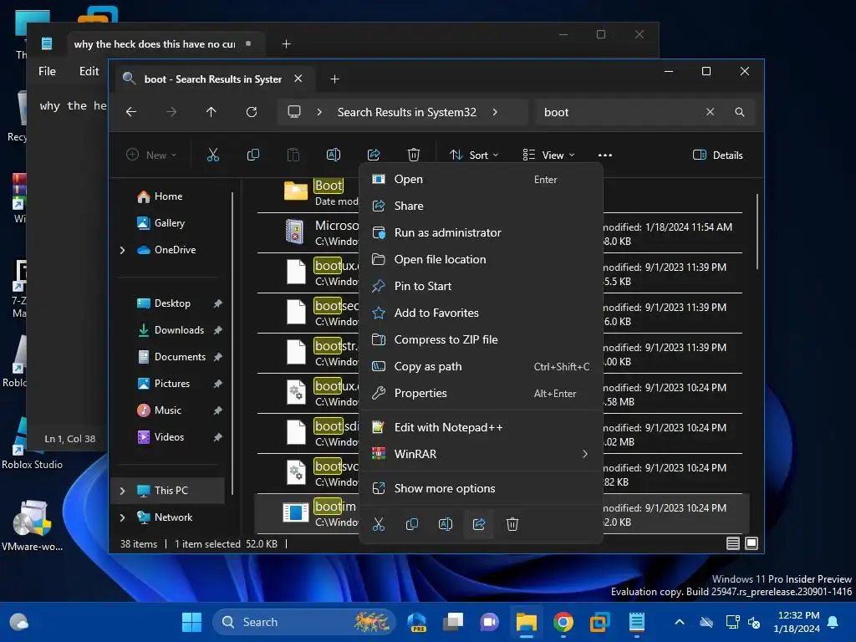Screen dimensions: 856x642
Task: Click the Copy icon in Explorer toolbar
Action: pos(253,155)
